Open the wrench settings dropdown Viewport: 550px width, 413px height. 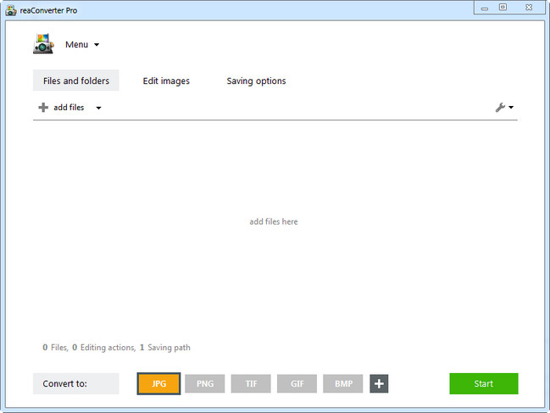click(504, 108)
